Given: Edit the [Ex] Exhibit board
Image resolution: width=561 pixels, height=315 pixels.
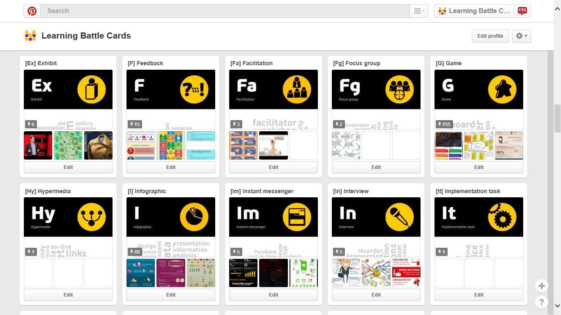Looking at the screenshot, I should (x=68, y=167).
